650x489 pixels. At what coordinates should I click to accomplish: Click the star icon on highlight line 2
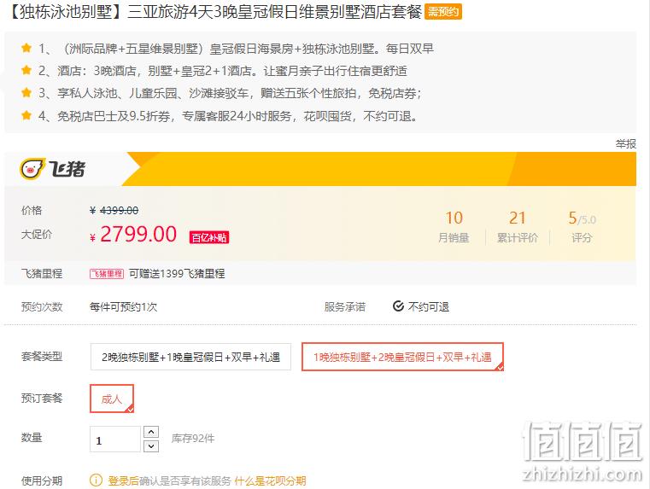coord(26,70)
